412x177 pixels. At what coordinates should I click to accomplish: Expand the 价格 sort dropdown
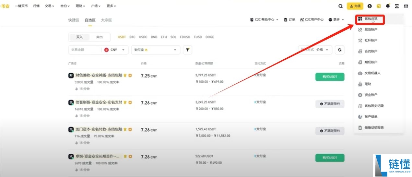pyautogui.click(x=322, y=50)
